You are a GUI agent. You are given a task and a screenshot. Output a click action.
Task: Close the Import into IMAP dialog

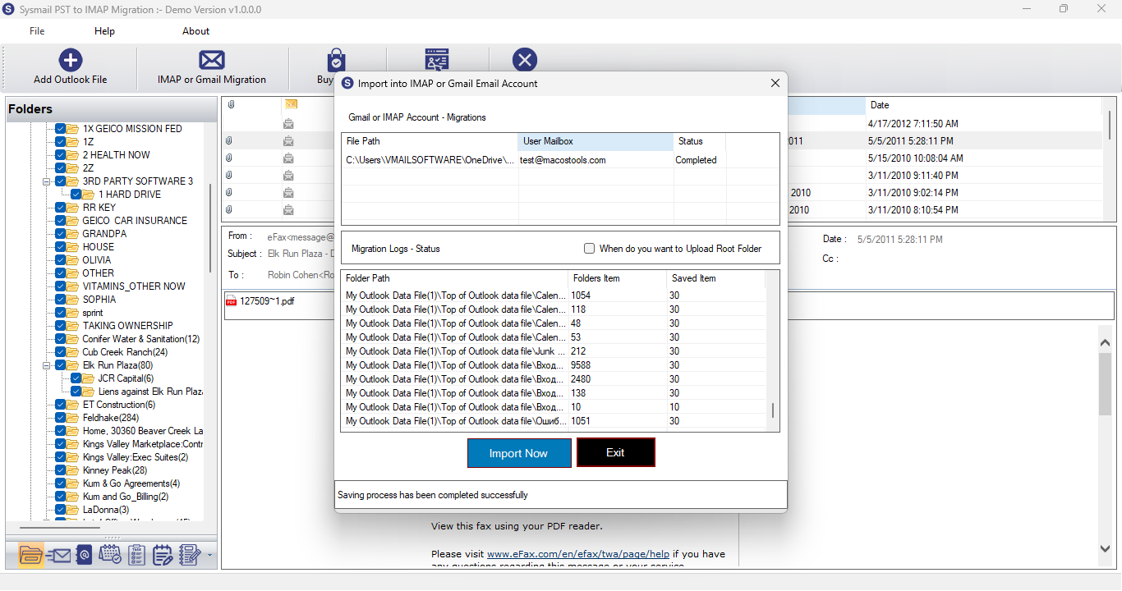click(775, 84)
